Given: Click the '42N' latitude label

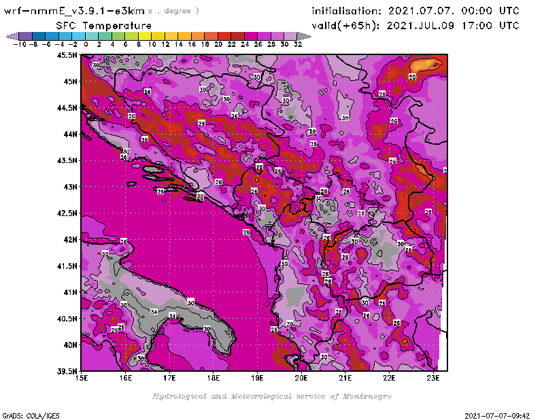Looking at the screenshot, I should [x=70, y=240].
